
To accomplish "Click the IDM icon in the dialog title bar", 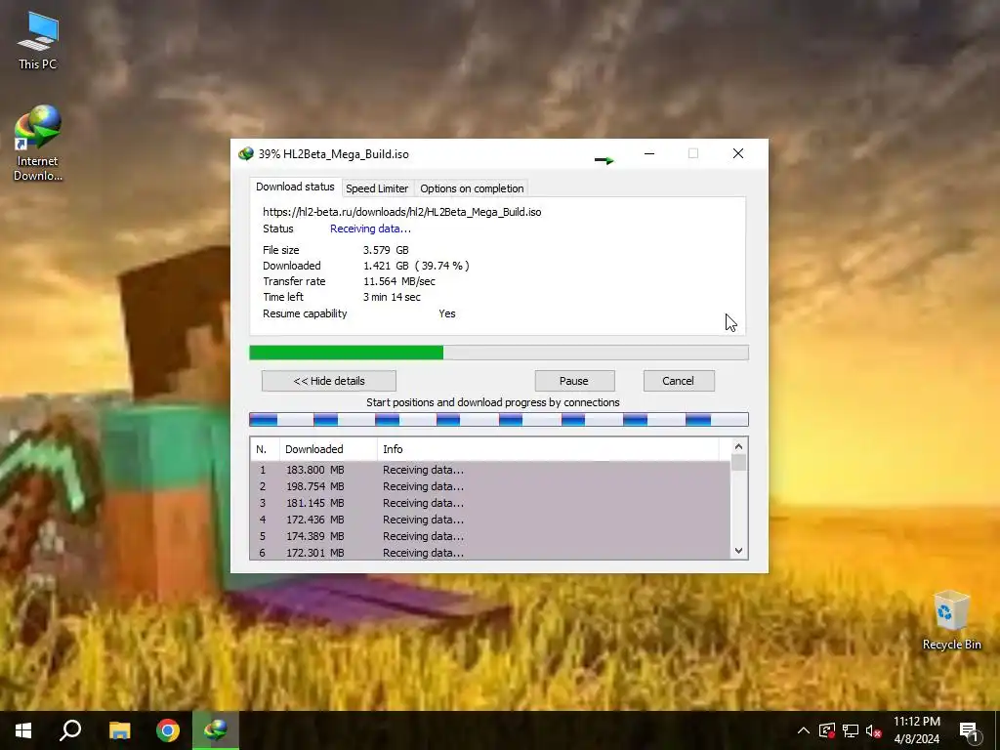I will [245, 153].
